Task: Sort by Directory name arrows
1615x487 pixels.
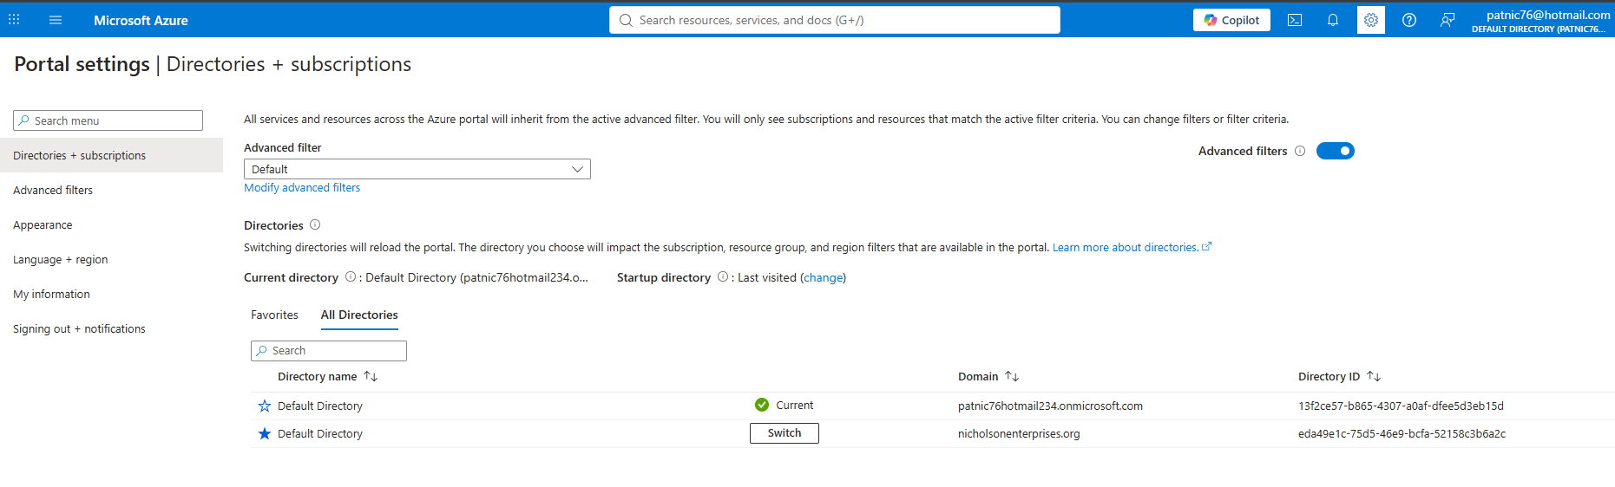Action: point(371,376)
